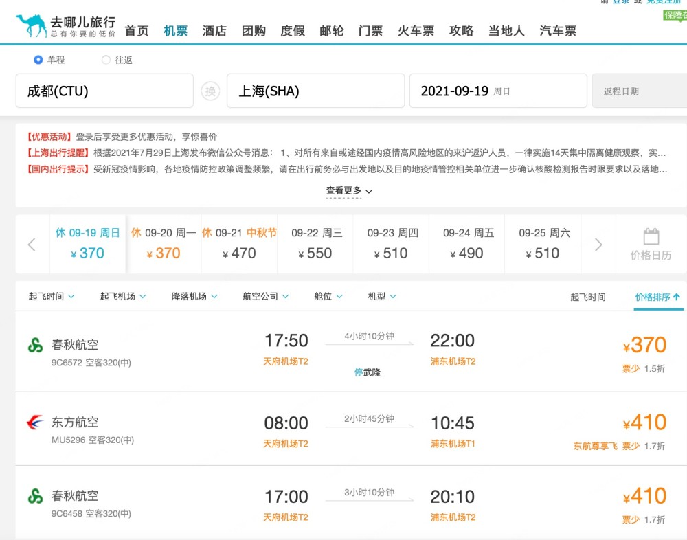Click 浦东机场T1 arrival airport
This screenshot has width=687, height=540.
[453, 444]
